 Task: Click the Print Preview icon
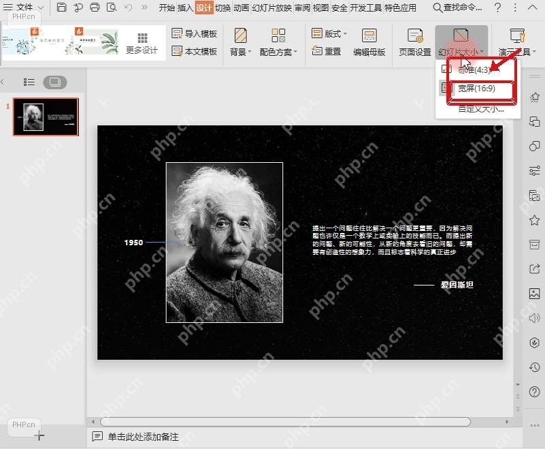[112, 7]
